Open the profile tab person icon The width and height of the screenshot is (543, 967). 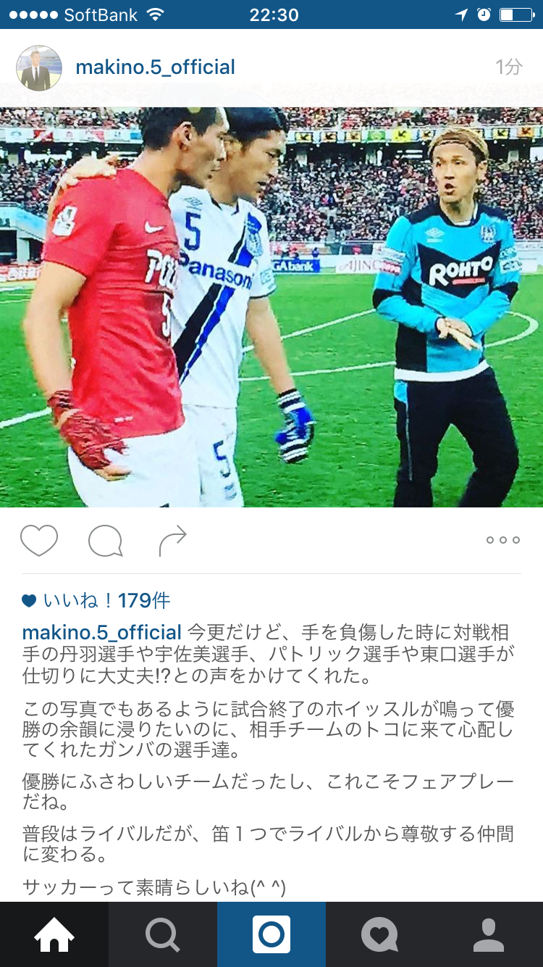(489, 934)
